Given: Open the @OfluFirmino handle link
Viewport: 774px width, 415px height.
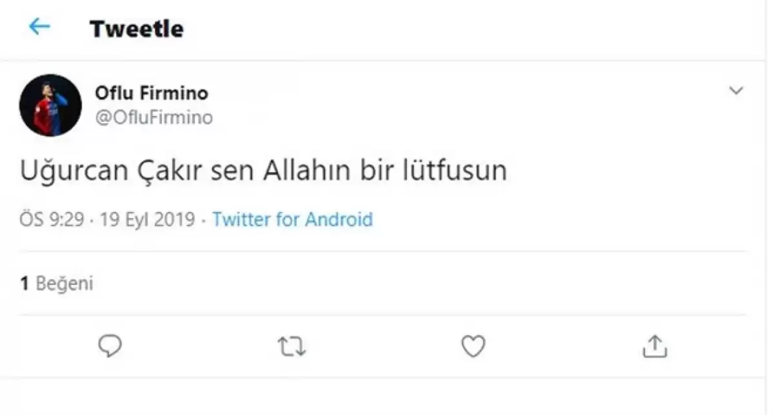Looking at the screenshot, I should (154, 117).
